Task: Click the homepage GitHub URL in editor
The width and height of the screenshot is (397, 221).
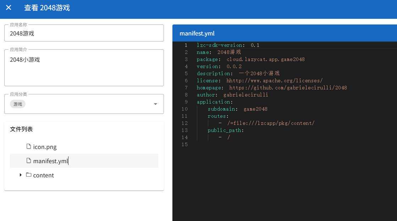Action: [x=288, y=88]
